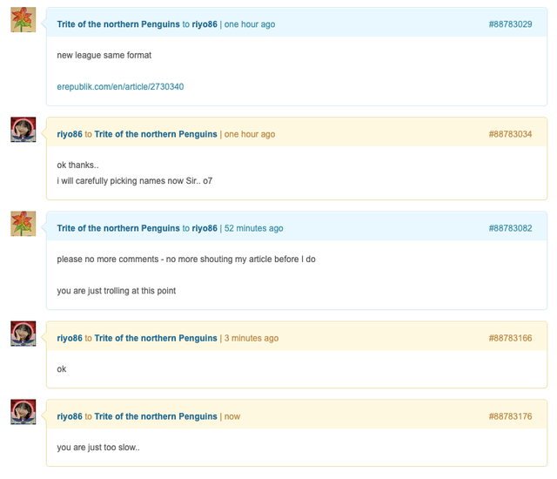Viewport: 557px width, 479px height.
Task: Select '52 minutes ago' timestamp
Action: [253, 228]
